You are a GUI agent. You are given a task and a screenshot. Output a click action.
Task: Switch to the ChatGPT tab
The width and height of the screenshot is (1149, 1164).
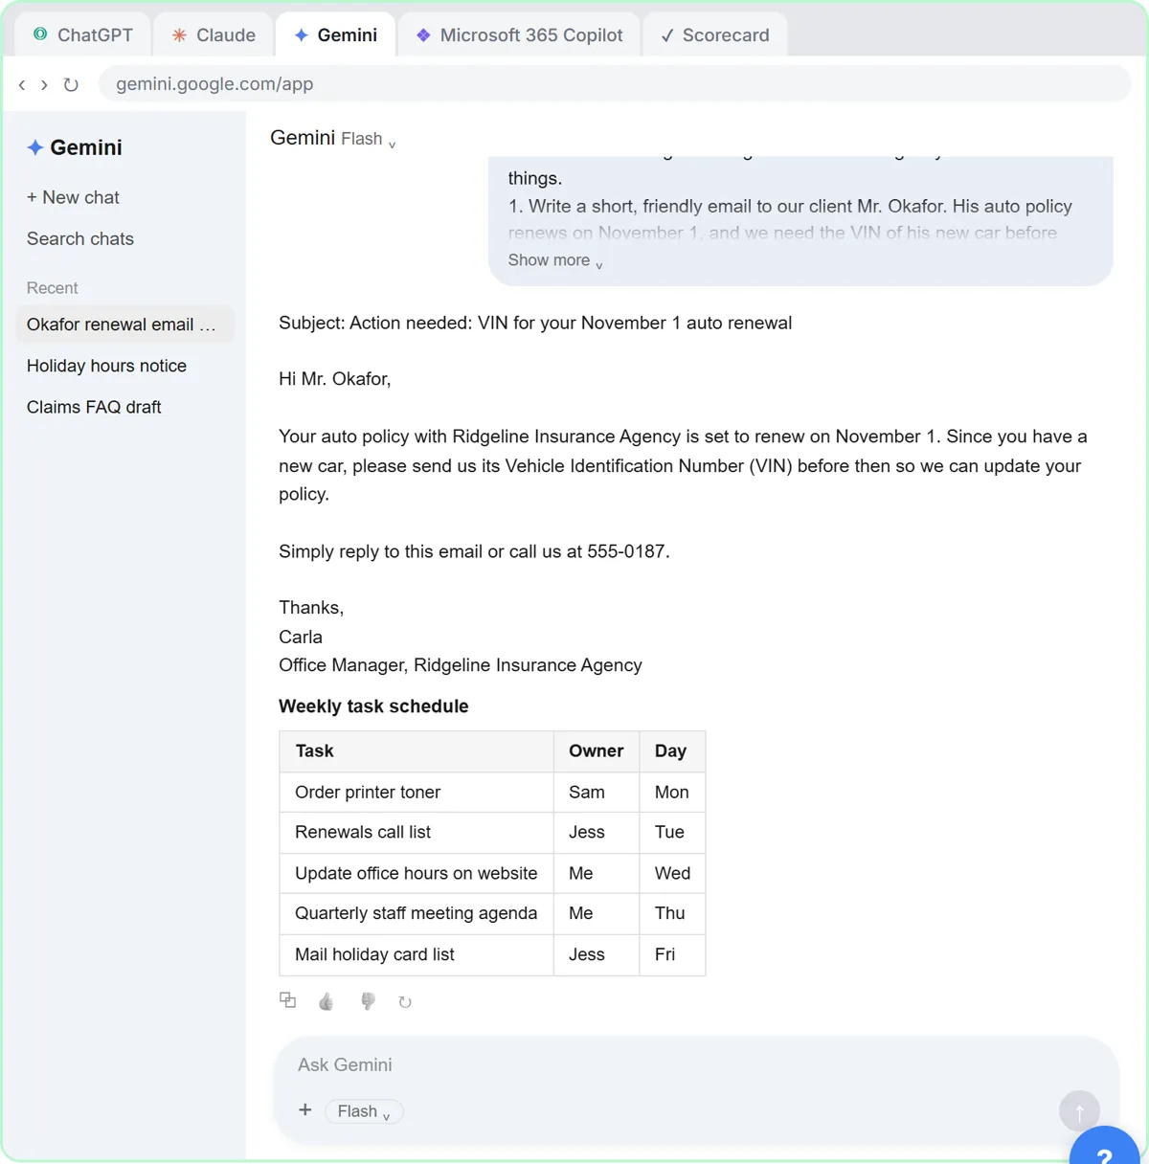(83, 35)
